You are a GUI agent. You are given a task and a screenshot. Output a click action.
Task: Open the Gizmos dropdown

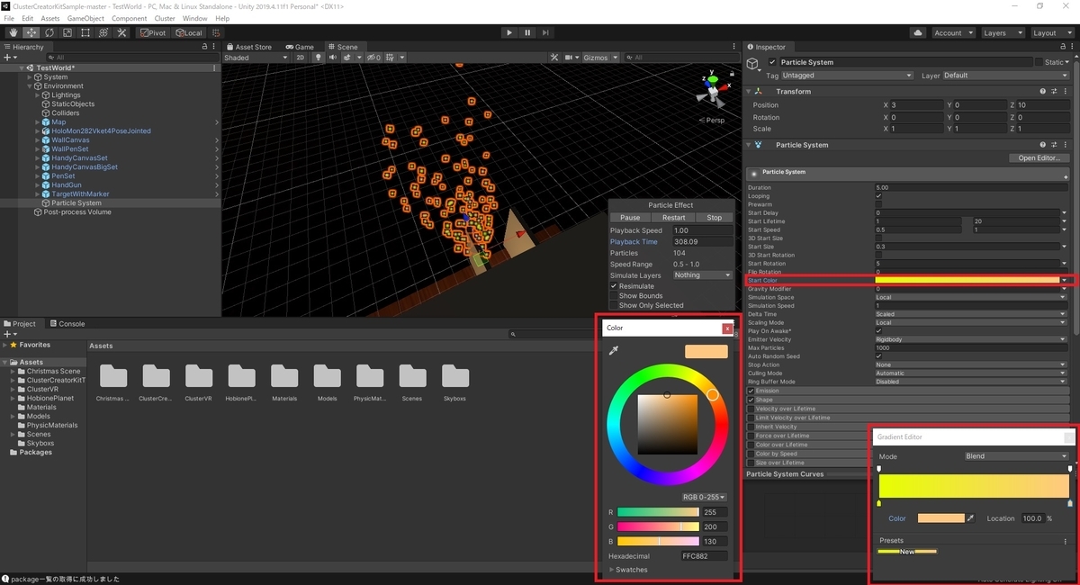[600, 58]
